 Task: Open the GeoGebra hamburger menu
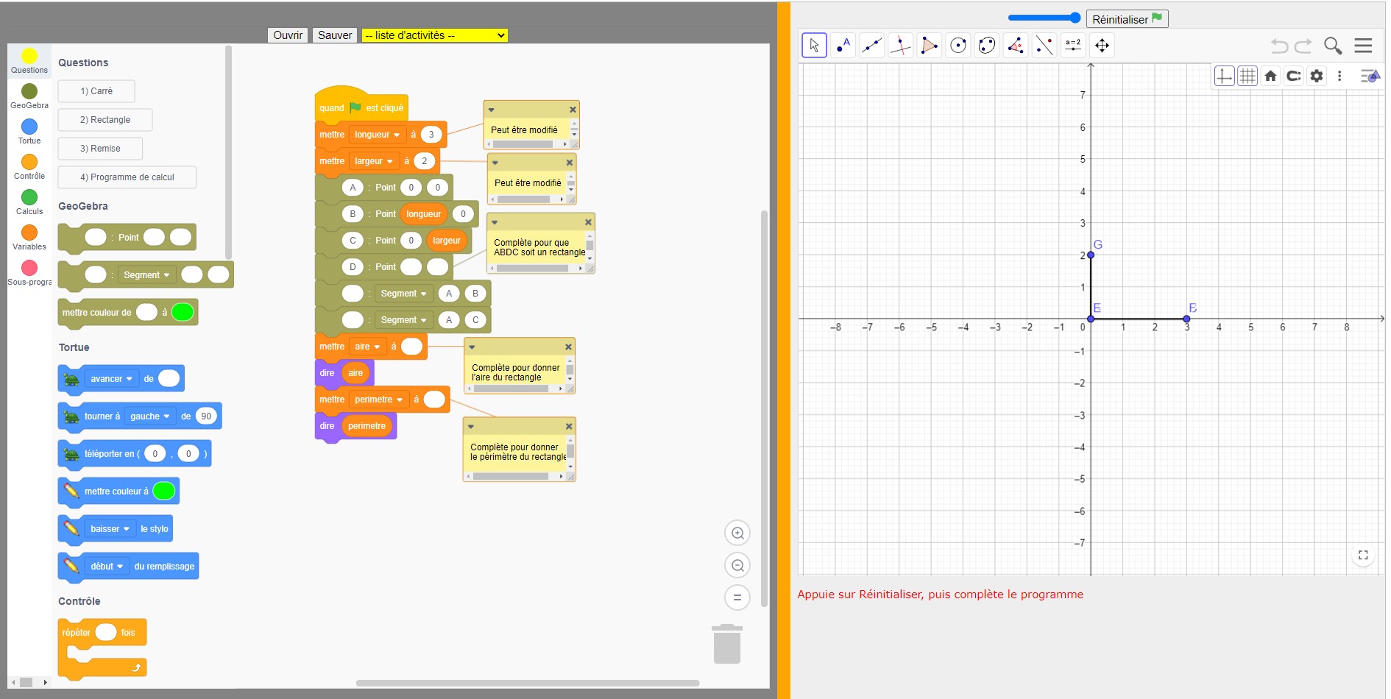coord(1363,46)
